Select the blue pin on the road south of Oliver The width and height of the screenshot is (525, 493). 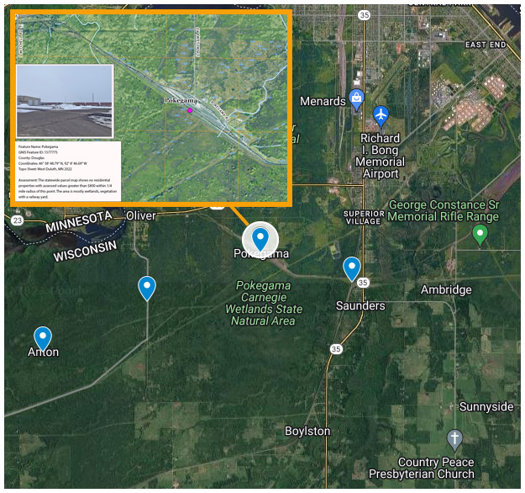147,289
